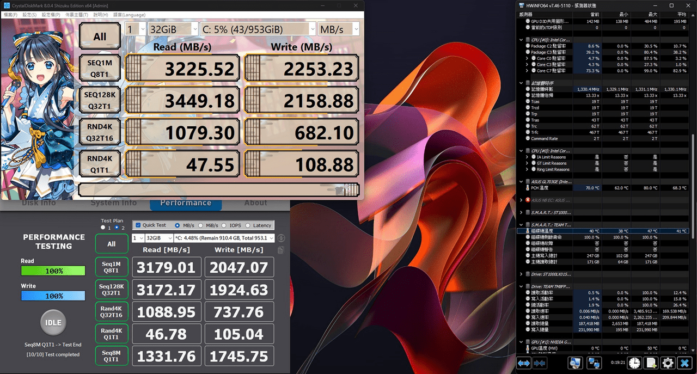Click CrystalDiskMark All button
This screenshot has height=374, width=697.
click(x=100, y=36)
